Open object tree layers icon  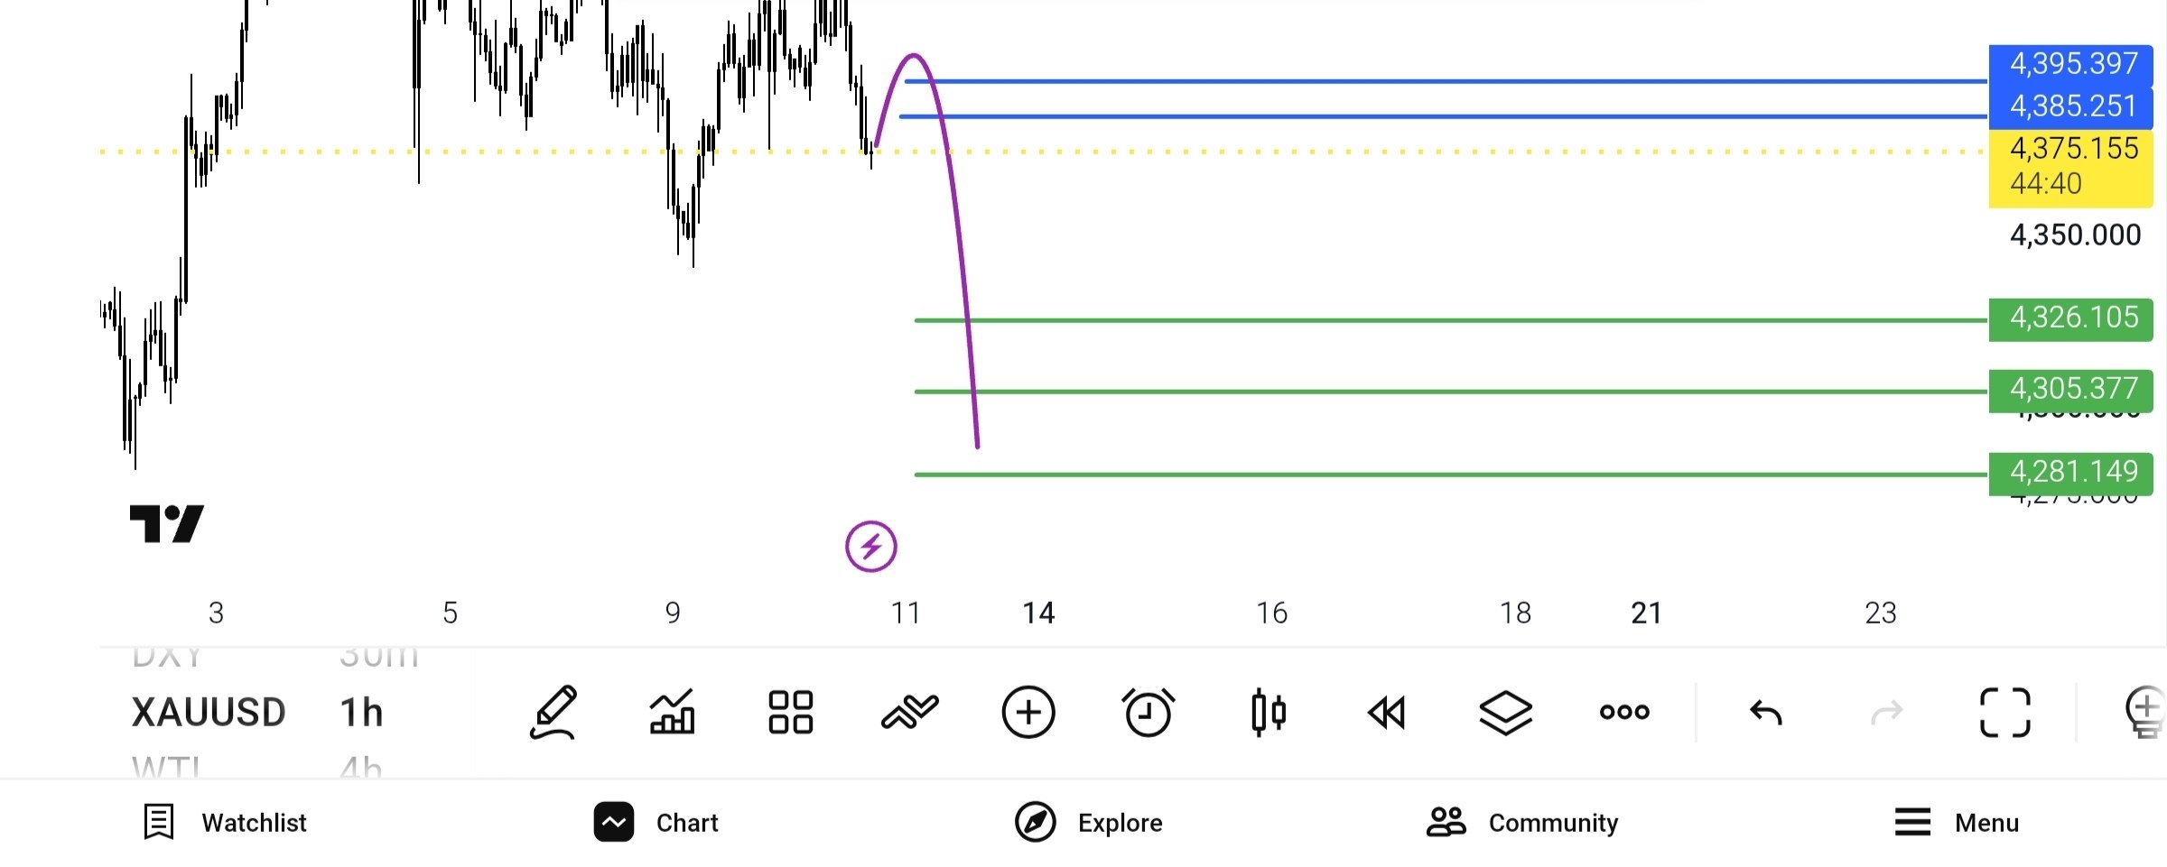[1506, 713]
